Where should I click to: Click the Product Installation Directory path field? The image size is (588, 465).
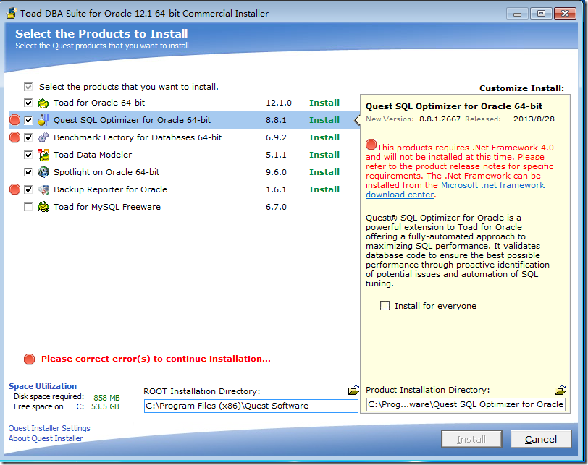(x=466, y=404)
